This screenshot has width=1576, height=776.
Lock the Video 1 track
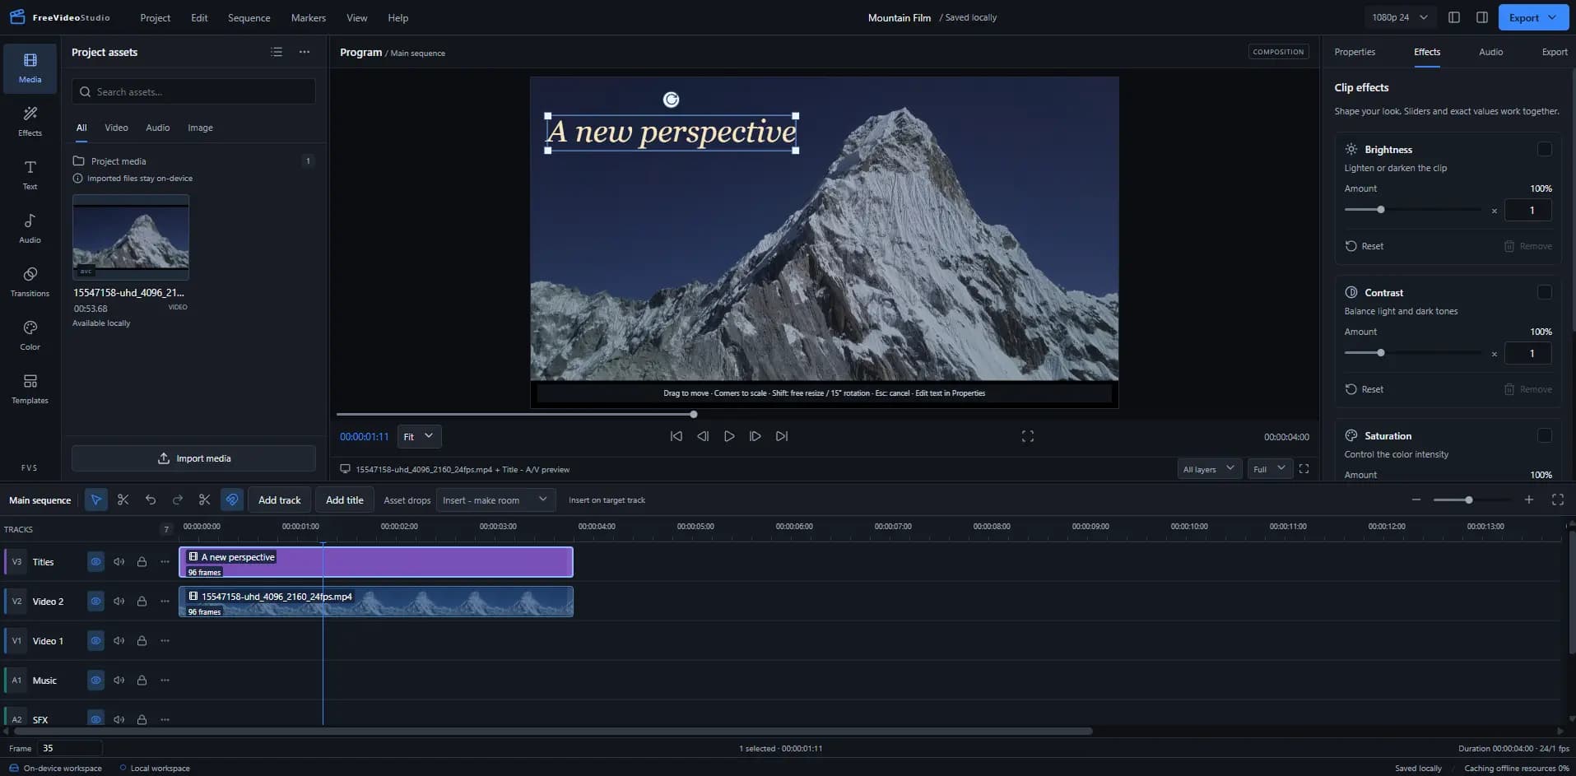pyautogui.click(x=142, y=641)
